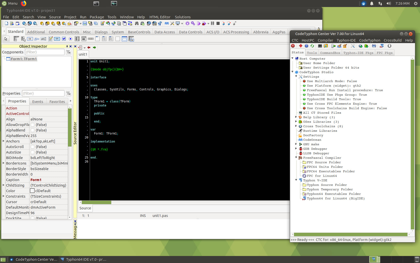Collapse the Settings tree node
This screenshot has width=420, height=263.
click(296, 76)
